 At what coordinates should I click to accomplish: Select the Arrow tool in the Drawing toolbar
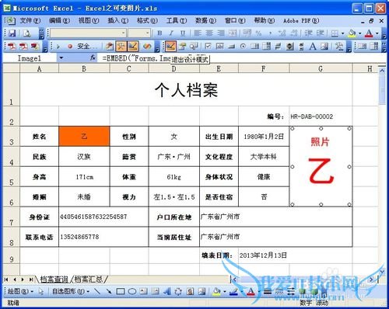click(109, 292)
